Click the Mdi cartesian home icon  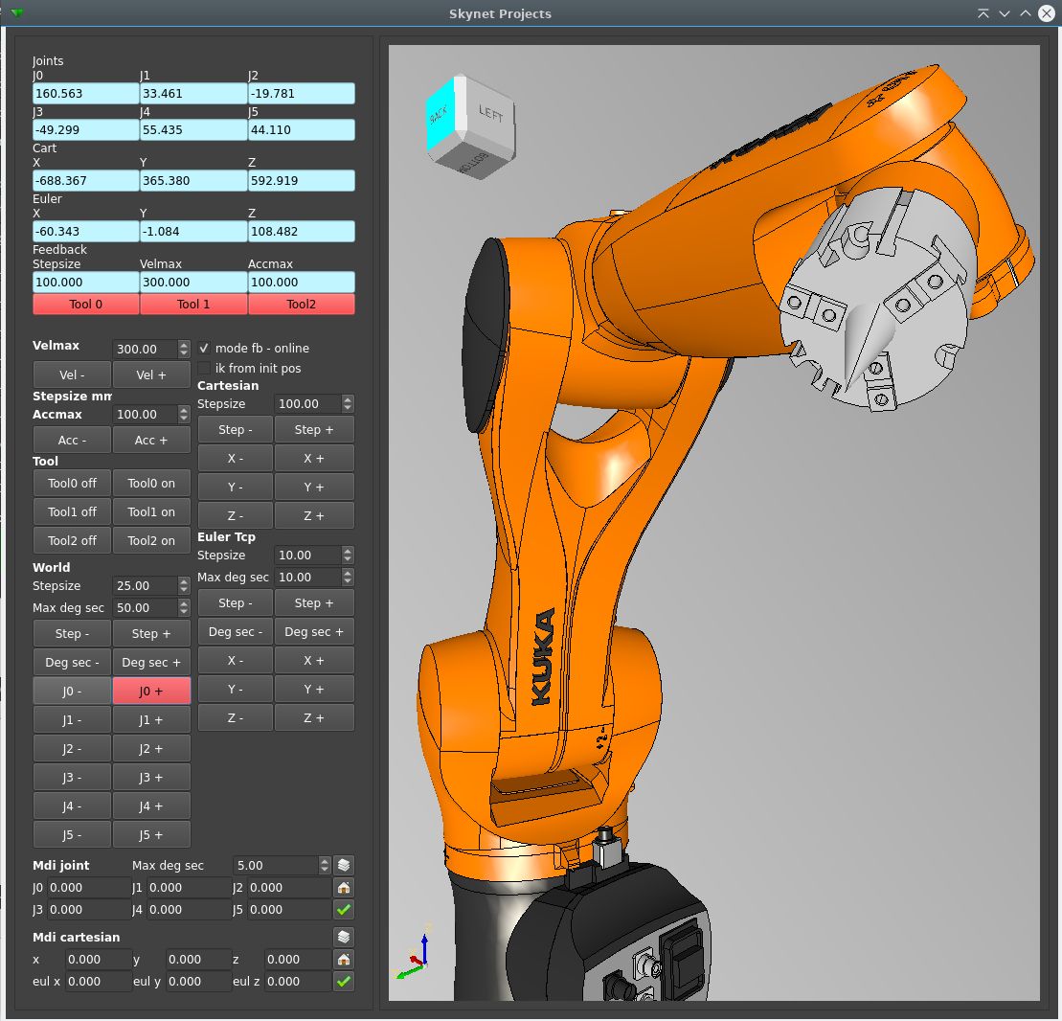(x=344, y=960)
